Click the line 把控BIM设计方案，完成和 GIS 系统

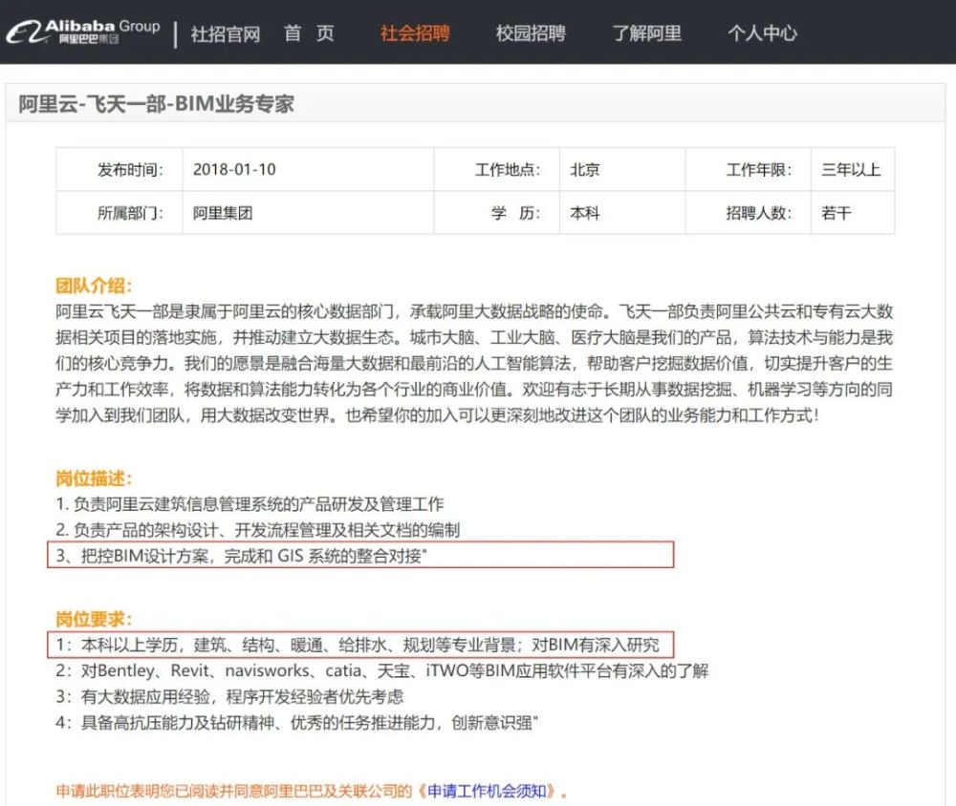click(242, 556)
